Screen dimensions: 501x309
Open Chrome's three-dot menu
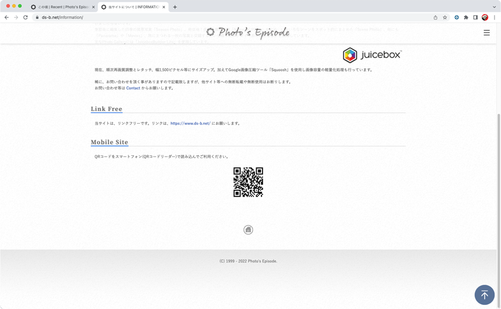click(495, 18)
